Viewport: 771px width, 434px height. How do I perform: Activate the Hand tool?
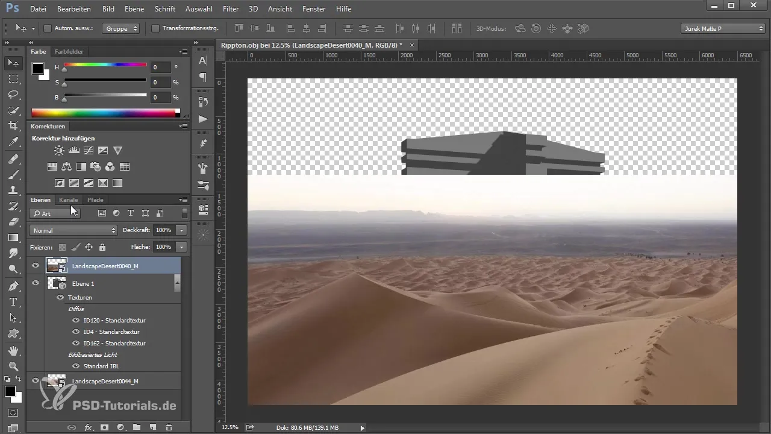tap(13, 350)
